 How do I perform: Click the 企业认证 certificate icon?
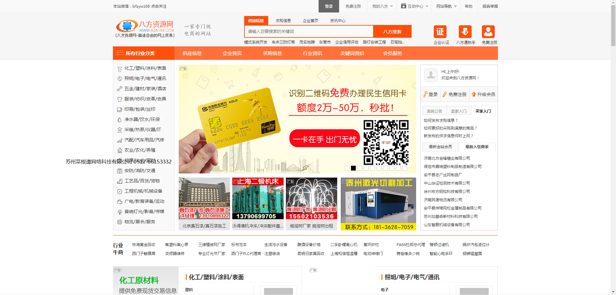440,32
